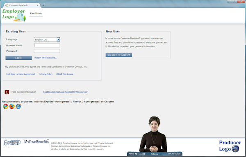This screenshot has height=157, width=246.
Task: Open a new browser tab
Action: tap(43, 5)
